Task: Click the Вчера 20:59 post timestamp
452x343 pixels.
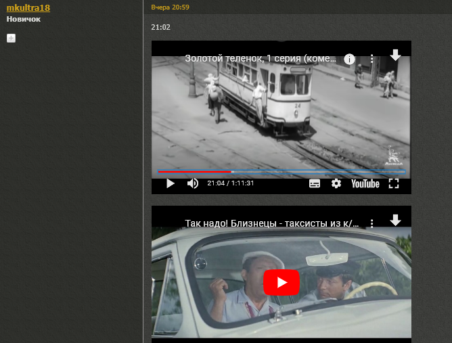Action: click(170, 7)
